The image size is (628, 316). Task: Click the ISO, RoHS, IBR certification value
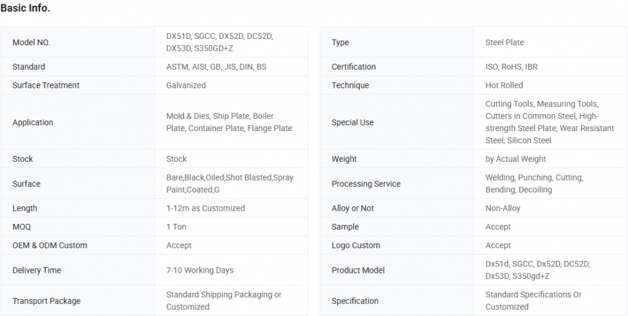click(x=511, y=66)
